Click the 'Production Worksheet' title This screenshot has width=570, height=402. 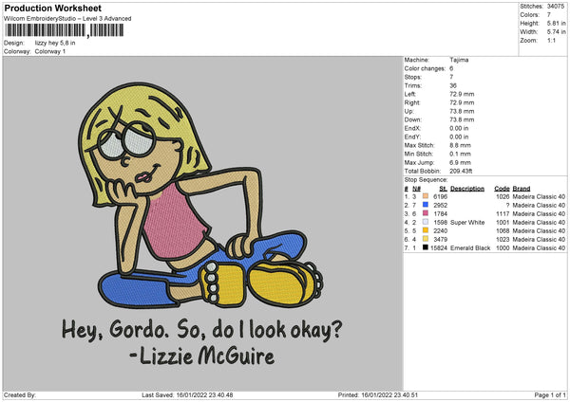tap(52, 8)
